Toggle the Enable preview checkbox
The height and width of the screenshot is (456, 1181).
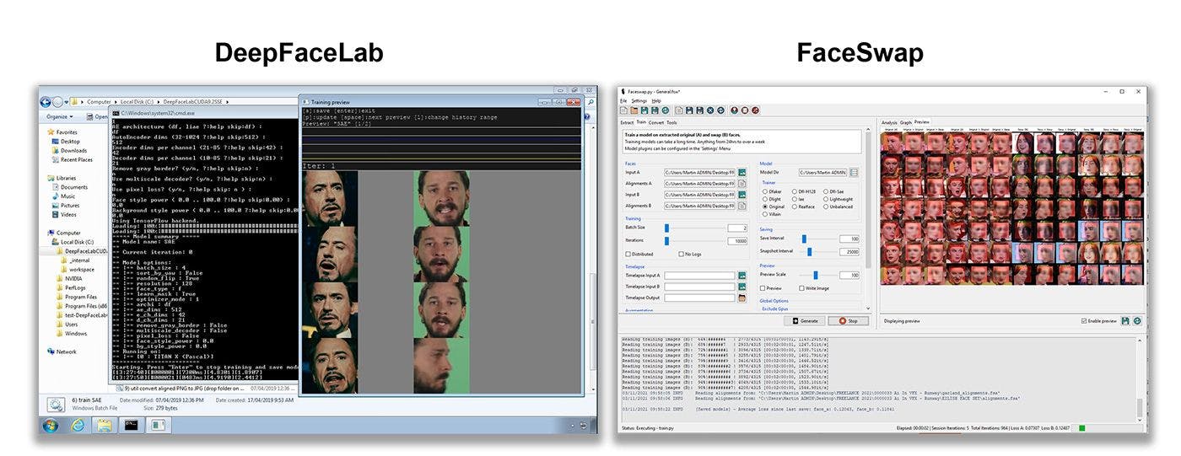1084,321
